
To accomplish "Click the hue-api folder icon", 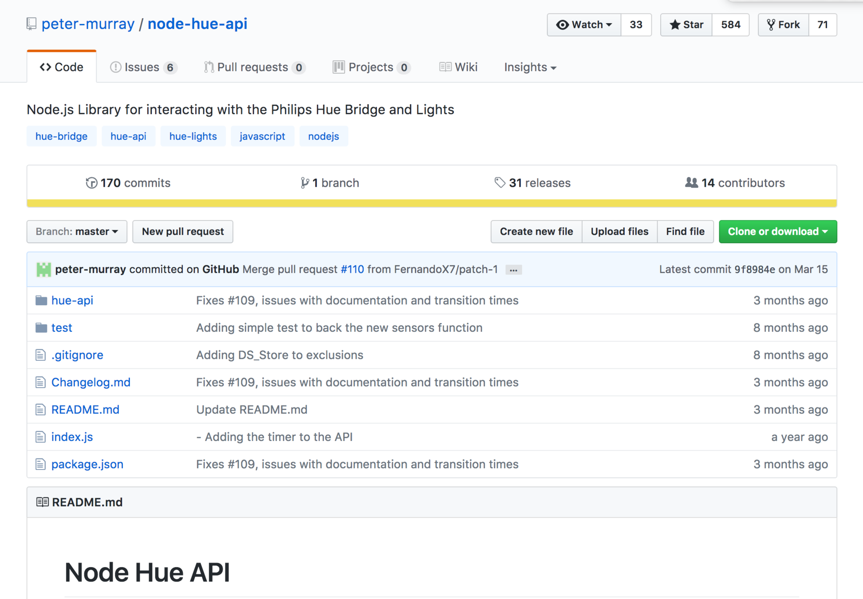I will click(41, 300).
